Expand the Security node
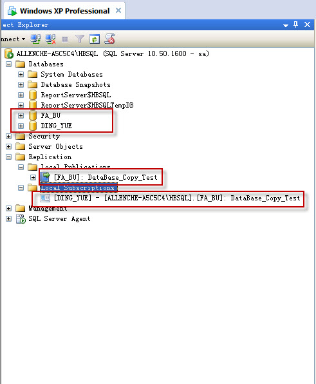 tap(9, 136)
